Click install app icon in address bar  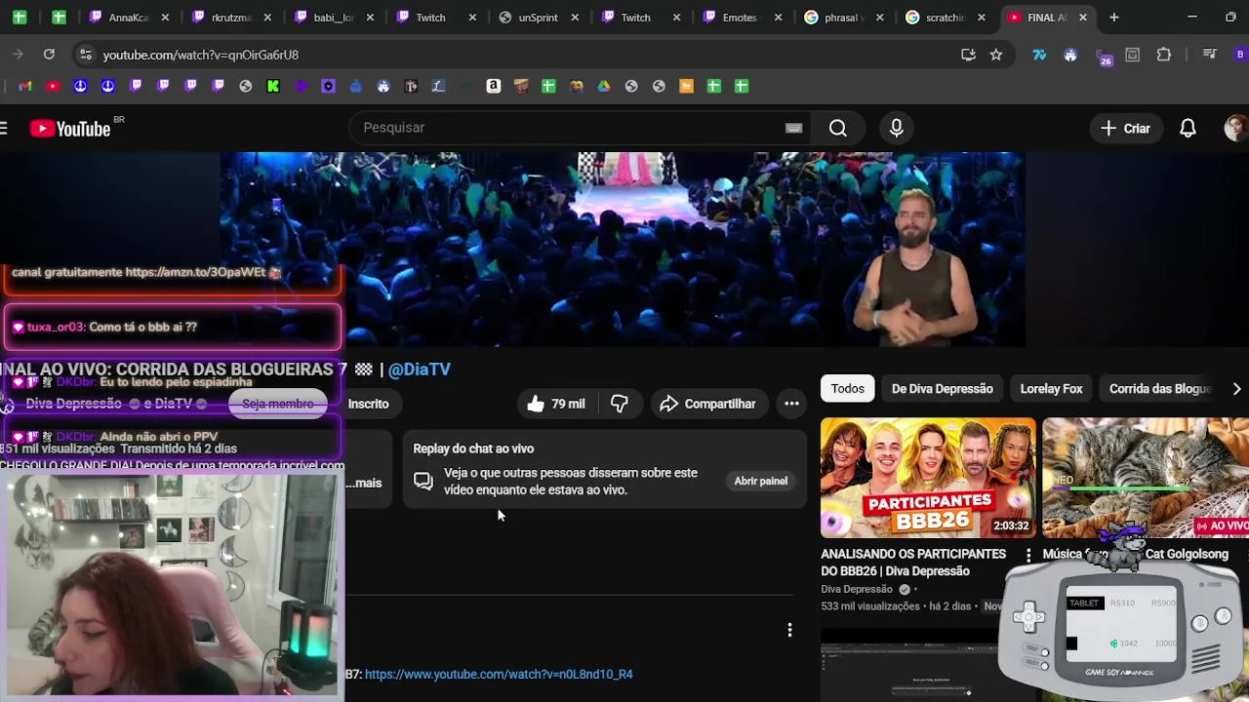(x=968, y=55)
